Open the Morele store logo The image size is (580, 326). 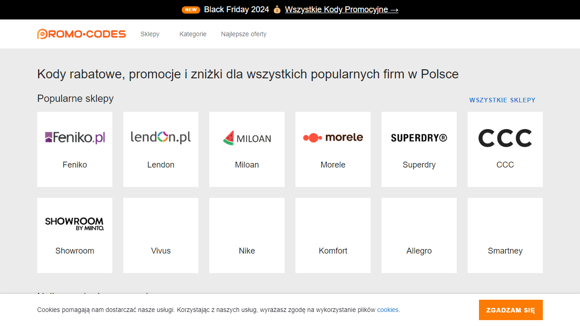click(x=333, y=137)
